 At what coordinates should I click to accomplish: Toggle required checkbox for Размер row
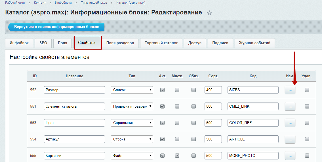tap(193, 90)
